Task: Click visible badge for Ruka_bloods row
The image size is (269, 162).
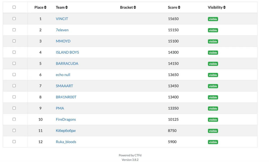Action: tap(213, 142)
